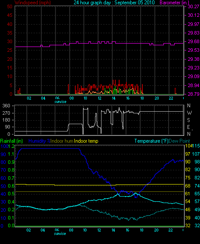Select the yellow 97 indoor temp scale value
Viewport: 200px width, 244px height.
(x=188, y=154)
